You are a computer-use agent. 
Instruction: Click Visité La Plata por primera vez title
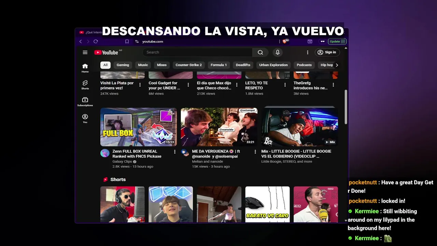[x=117, y=85]
